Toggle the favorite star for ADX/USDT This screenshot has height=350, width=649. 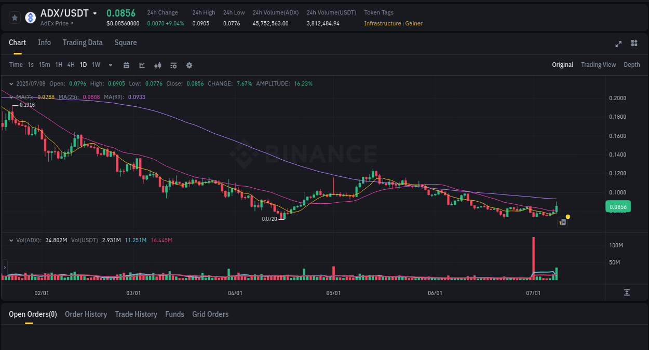tap(15, 17)
